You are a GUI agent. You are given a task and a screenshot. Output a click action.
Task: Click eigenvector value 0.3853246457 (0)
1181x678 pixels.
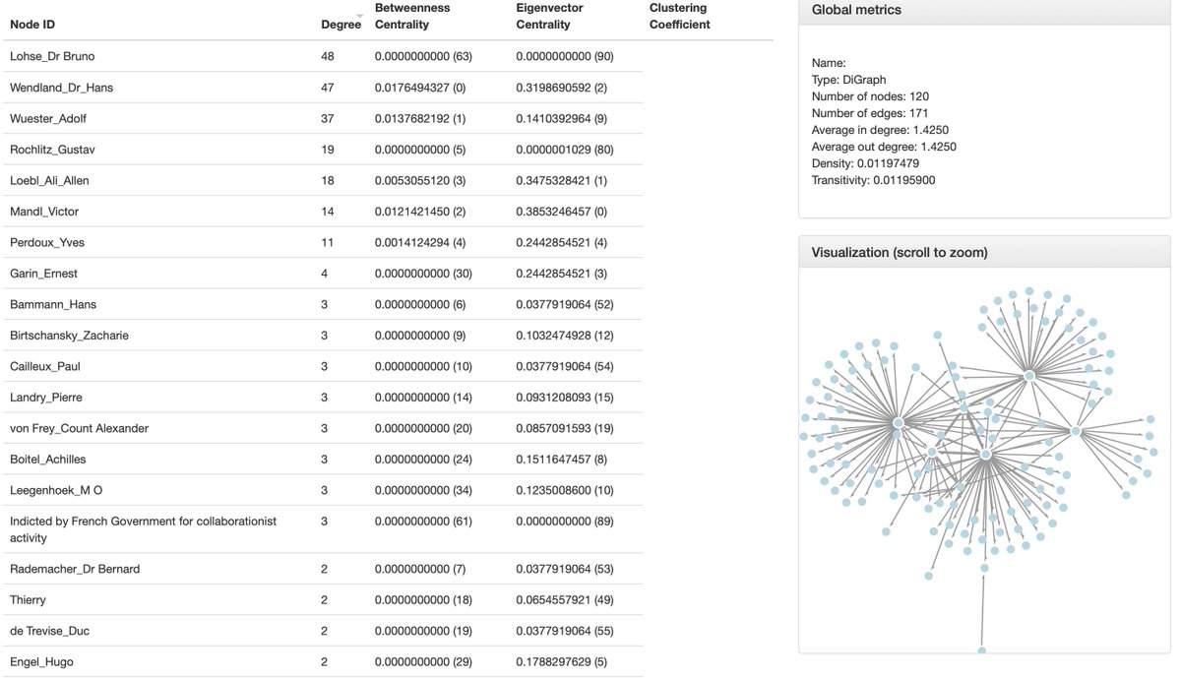(x=562, y=212)
